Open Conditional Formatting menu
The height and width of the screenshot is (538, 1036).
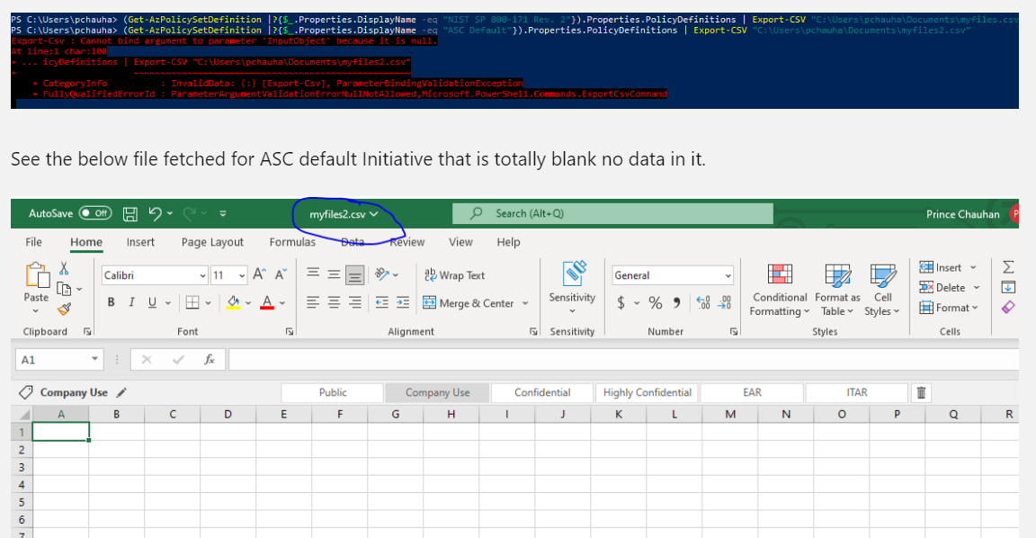[x=780, y=290]
